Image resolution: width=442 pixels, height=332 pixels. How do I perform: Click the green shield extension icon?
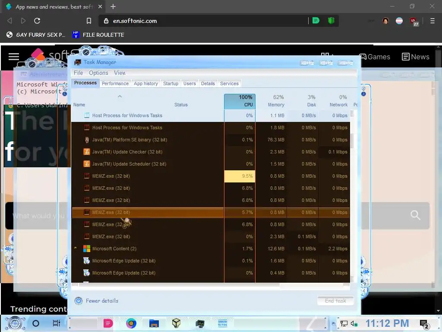pyautogui.click(x=331, y=20)
